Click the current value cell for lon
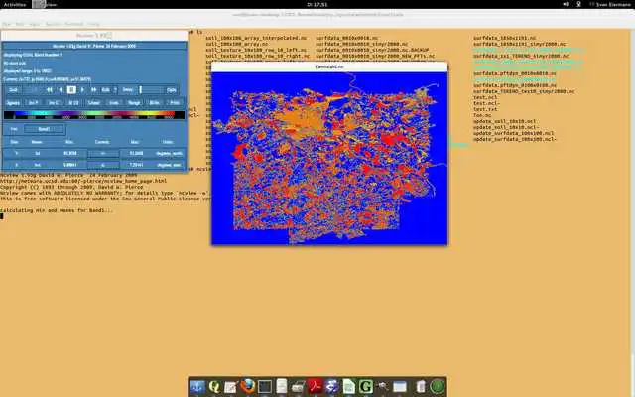The width and height of the screenshot is (635, 397). (103, 165)
